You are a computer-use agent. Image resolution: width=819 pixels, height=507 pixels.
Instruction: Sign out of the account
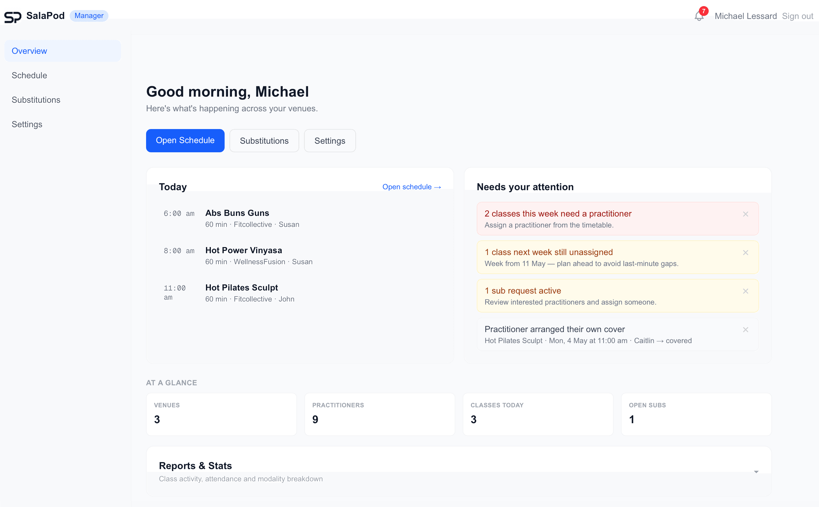[x=797, y=16]
